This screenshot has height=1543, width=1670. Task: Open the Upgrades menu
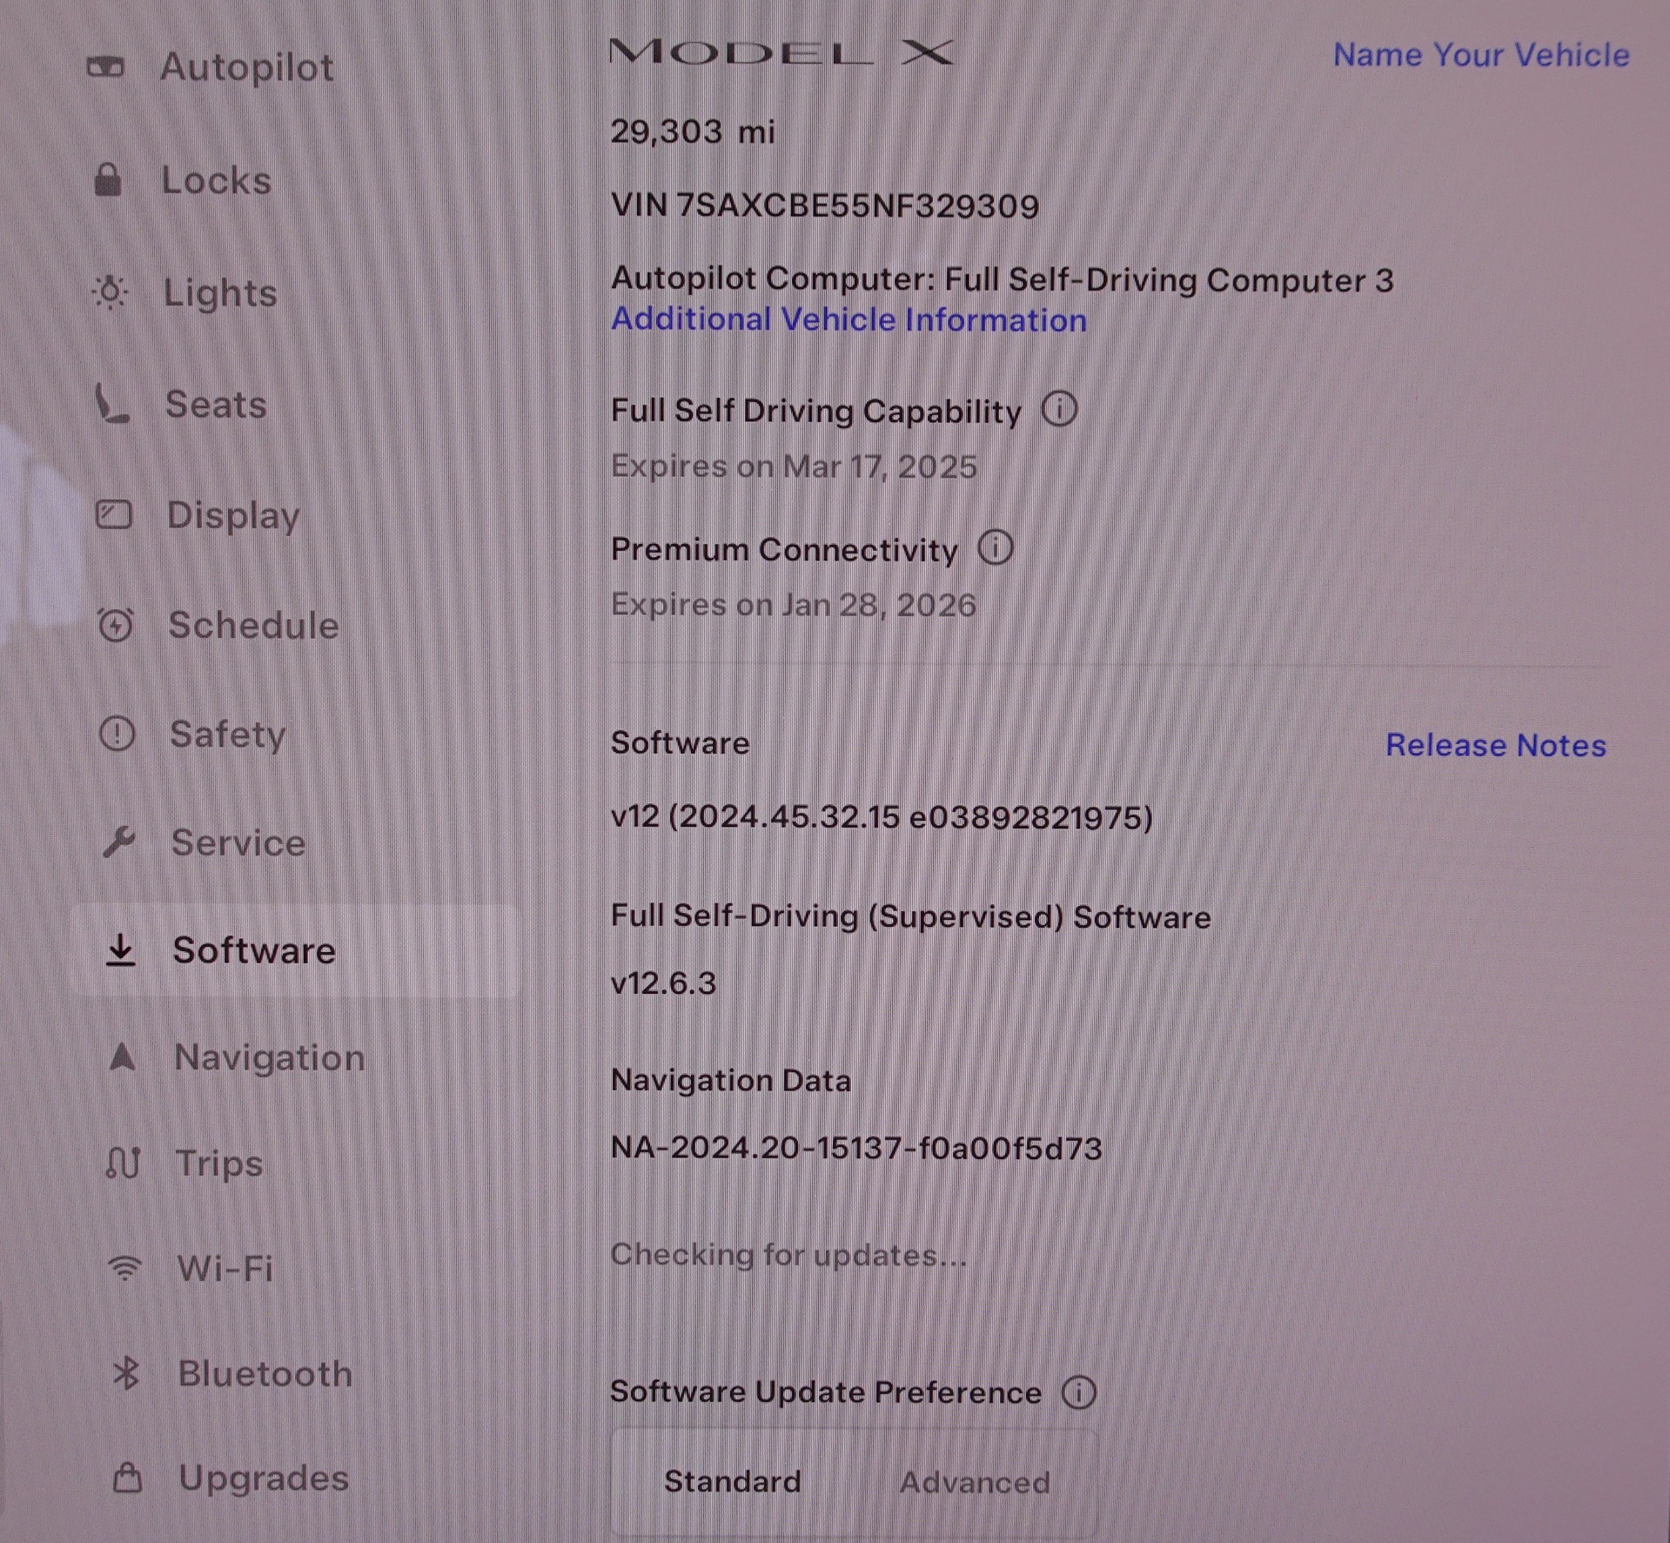(x=264, y=1478)
